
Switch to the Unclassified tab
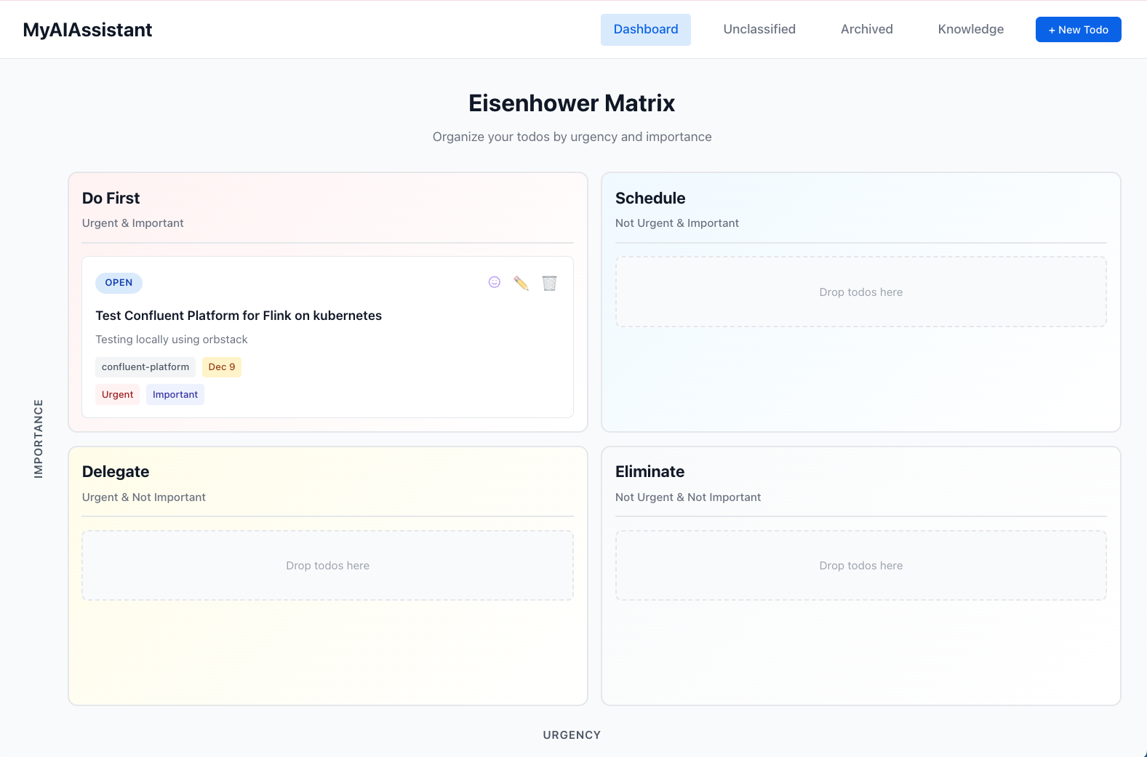click(x=759, y=30)
